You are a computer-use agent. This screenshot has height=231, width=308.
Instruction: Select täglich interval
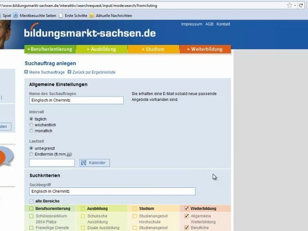coord(31,119)
